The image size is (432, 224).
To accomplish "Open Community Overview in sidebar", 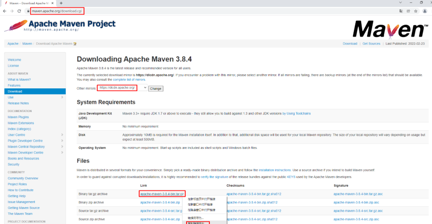I will pos(23,178).
